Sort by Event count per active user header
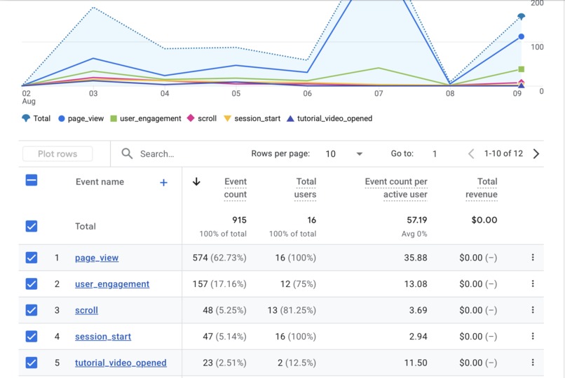This screenshot has width=565, height=378. (396, 188)
